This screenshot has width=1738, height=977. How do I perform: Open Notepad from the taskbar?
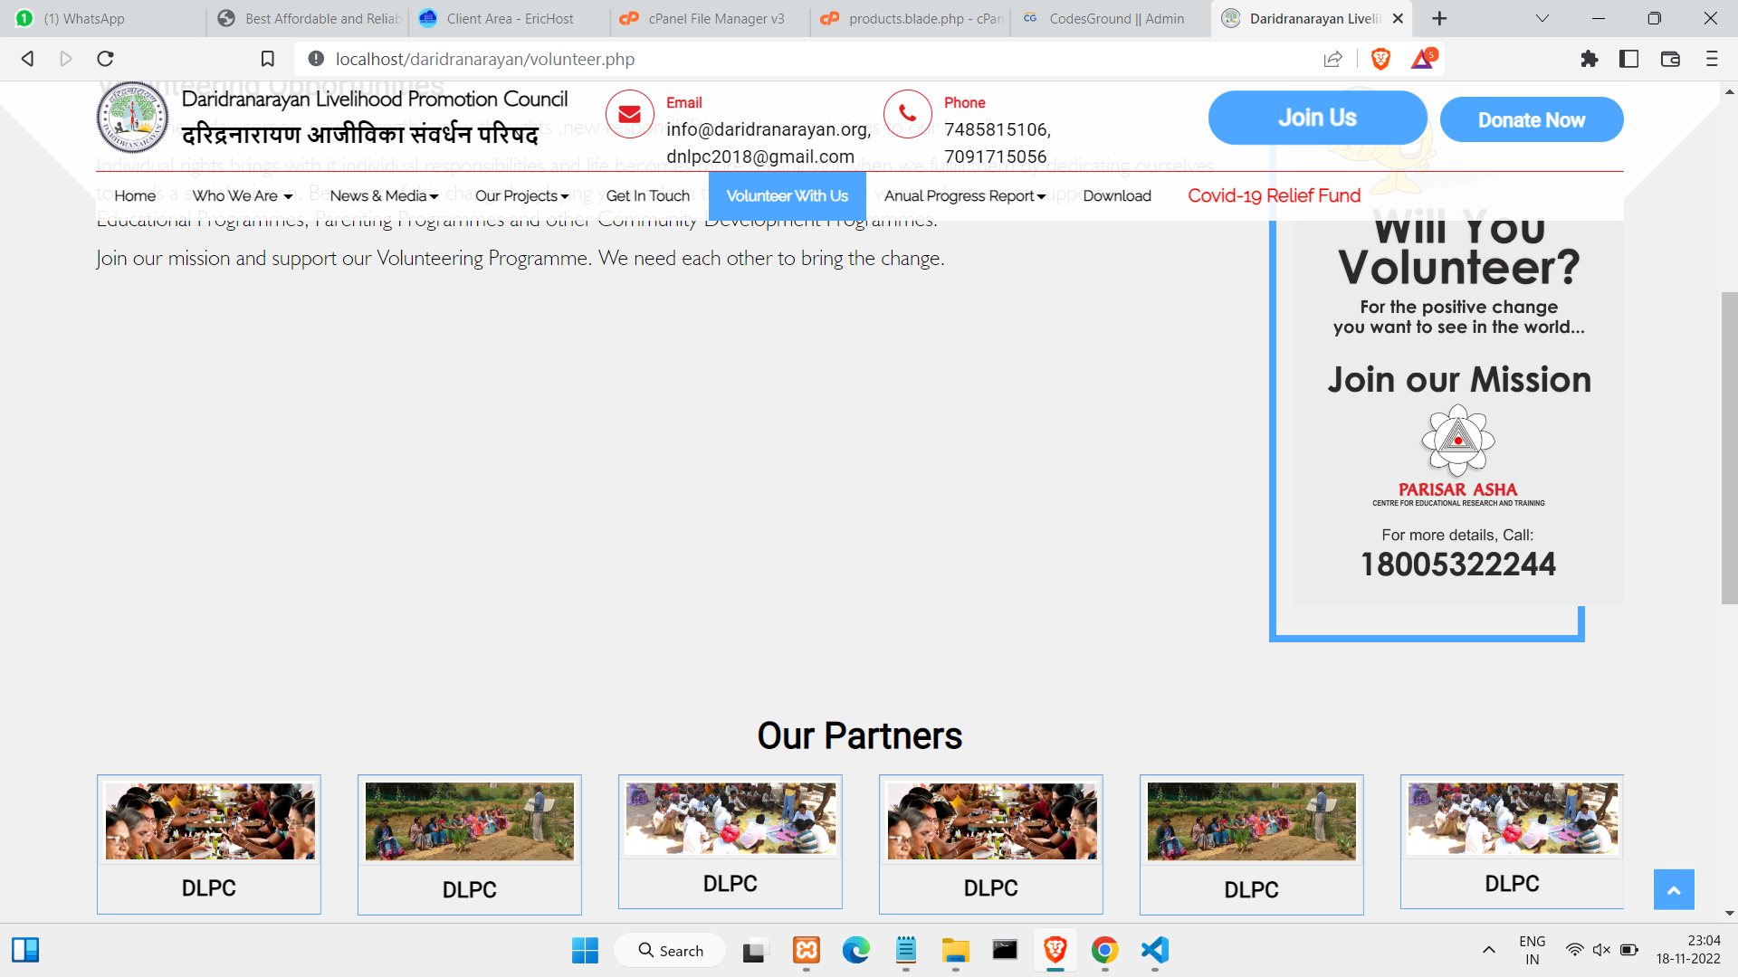905,951
